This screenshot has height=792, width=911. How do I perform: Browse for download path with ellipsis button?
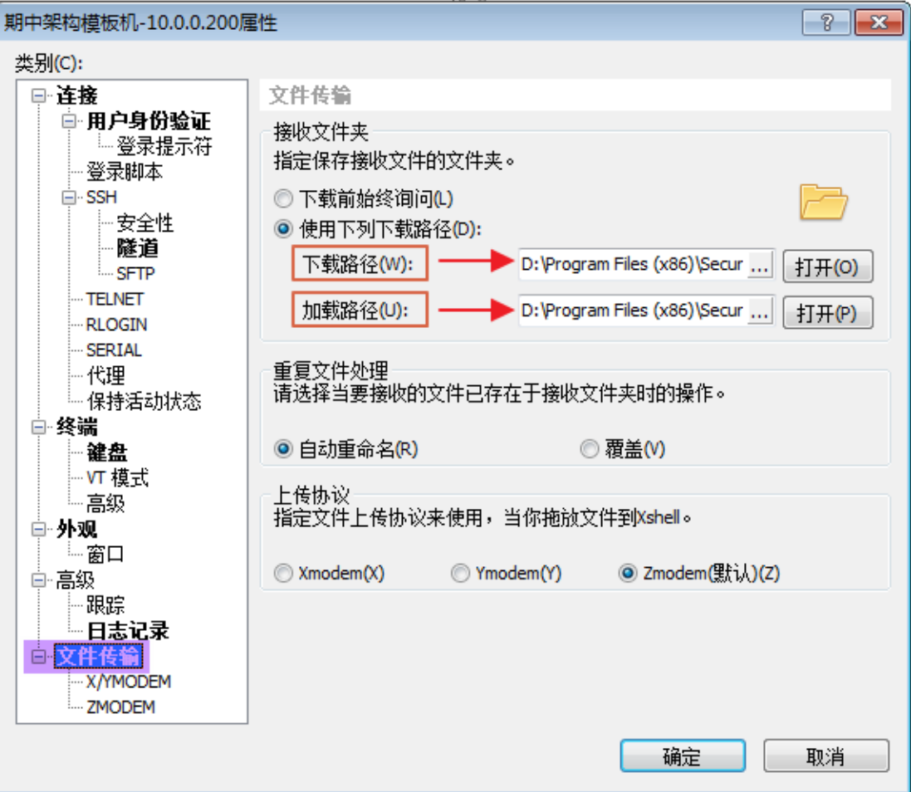pyautogui.click(x=760, y=265)
